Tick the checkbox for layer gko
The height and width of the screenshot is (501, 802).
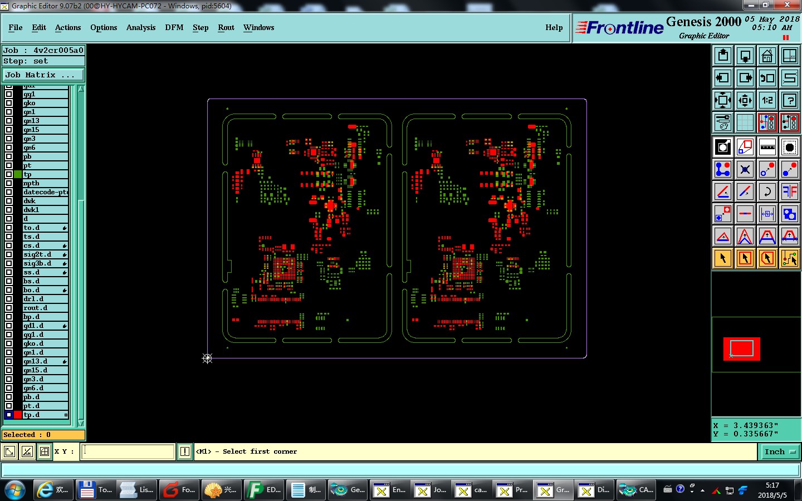(9, 103)
